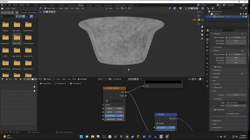Adjust the Roughness slider on Noise Texture
The image size is (250, 140).
(x=114, y=116)
